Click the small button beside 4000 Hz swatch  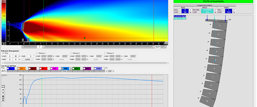pyautogui.click(x=82, y=68)
